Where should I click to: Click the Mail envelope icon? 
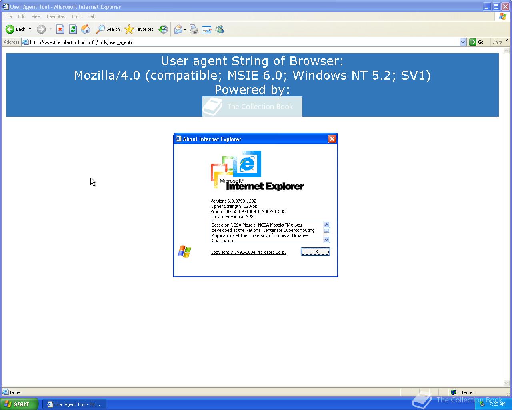pyautogui.click(x=178, y=29)
